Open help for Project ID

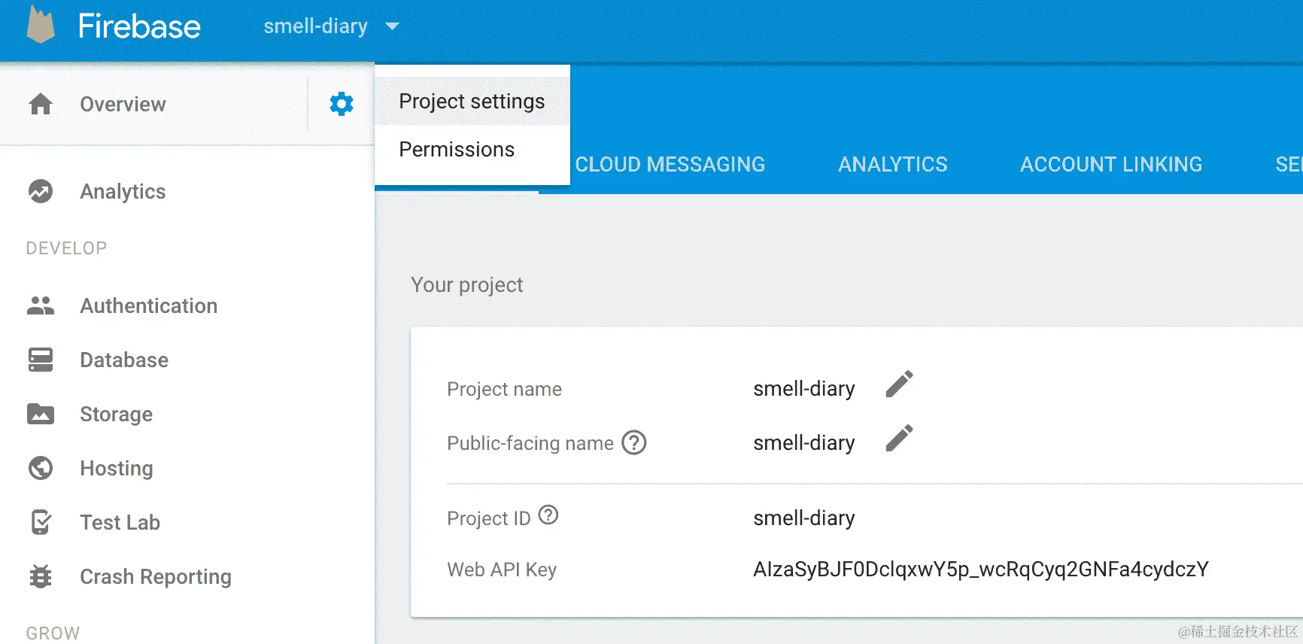(548, 515)
